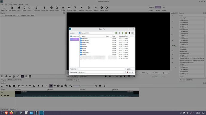
Task: Toggle ripple markers in timeline
Action: (x=66, y=86)
